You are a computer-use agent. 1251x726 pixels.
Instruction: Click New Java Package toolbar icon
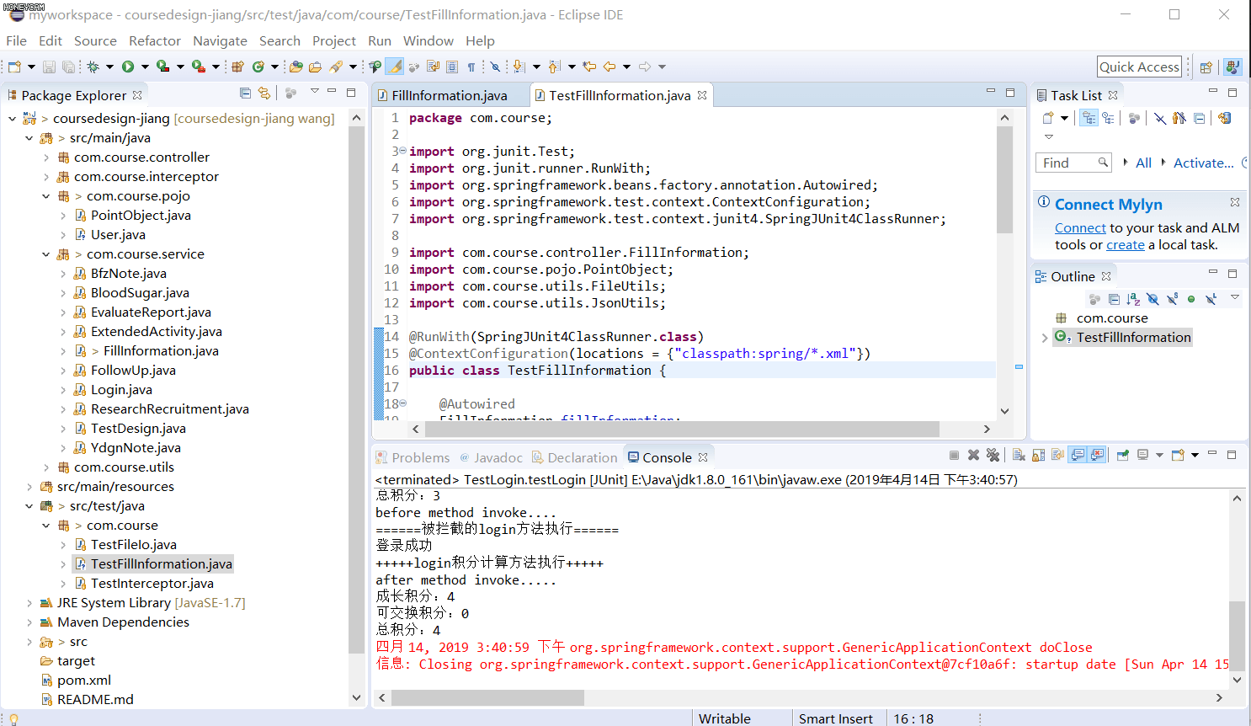point(237,67)
